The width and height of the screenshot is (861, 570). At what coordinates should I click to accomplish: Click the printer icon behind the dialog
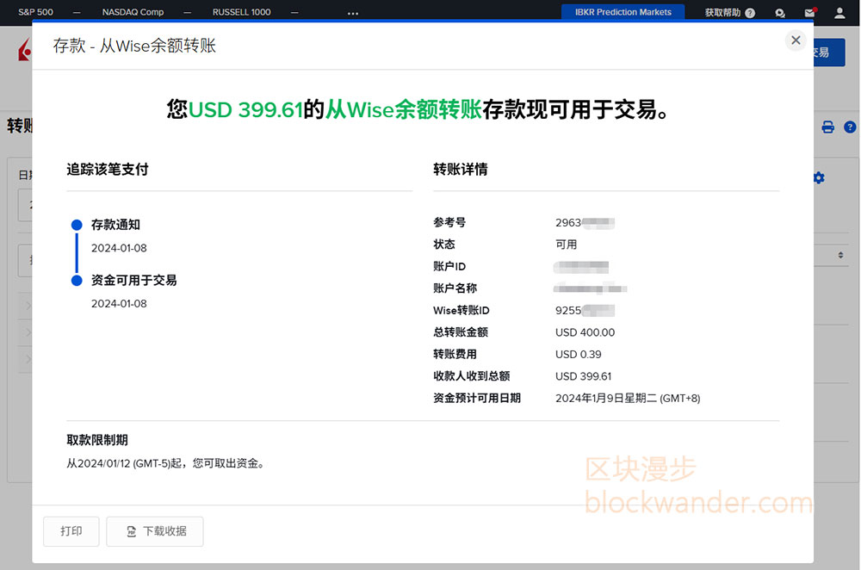pos(827,127)
